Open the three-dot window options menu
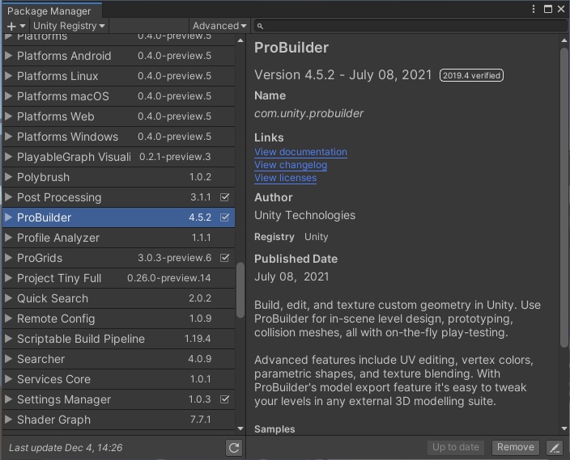Screen dimensions: 570x460 pyautogui.click(x=534, y=9)
